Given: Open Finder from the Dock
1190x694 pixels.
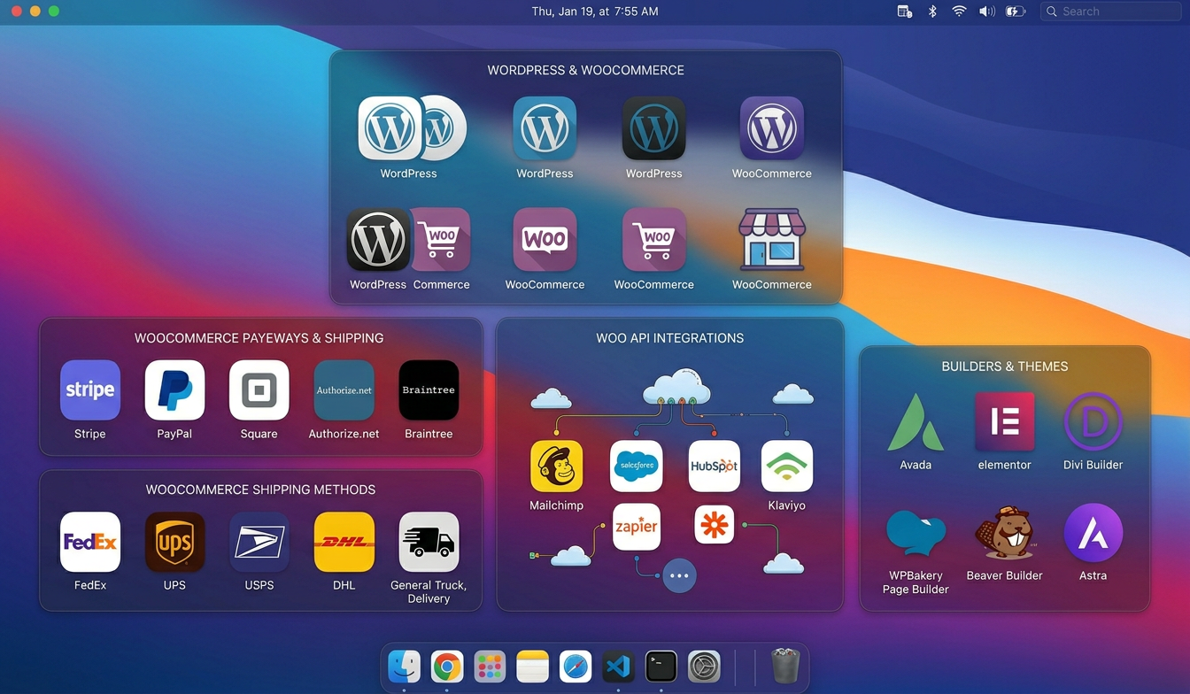Looking at the screenshot, I should point(405,667).
